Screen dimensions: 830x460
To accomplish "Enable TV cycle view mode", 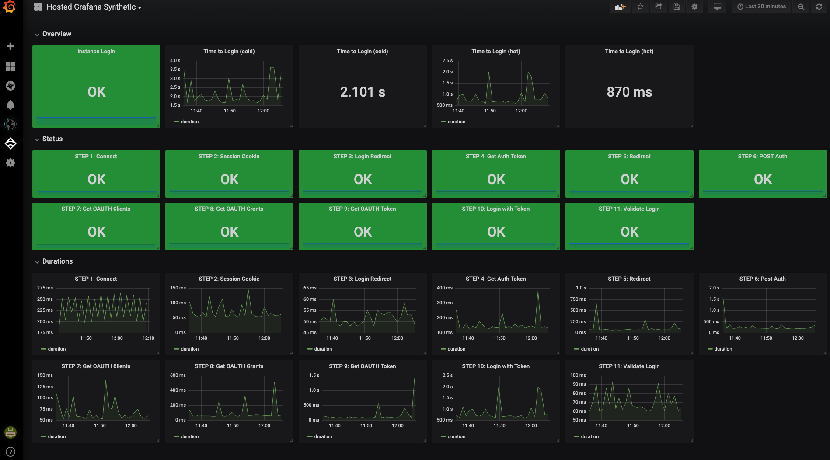I will 717,7.
